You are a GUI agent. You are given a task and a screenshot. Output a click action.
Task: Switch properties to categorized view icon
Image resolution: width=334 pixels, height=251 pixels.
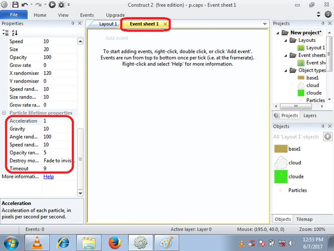(x=6, y=33)
